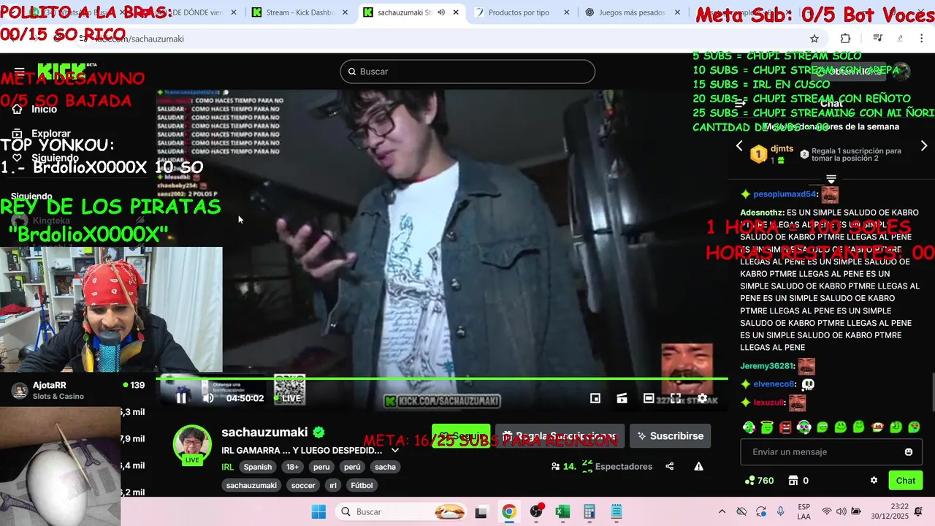The height and width of the screenshot is (526, 935).
Task: Gift subs via Regala Suscripciones
Action: 560,436
